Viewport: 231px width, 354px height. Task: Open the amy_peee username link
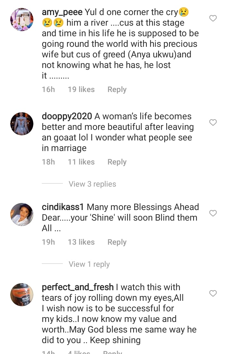62,13
